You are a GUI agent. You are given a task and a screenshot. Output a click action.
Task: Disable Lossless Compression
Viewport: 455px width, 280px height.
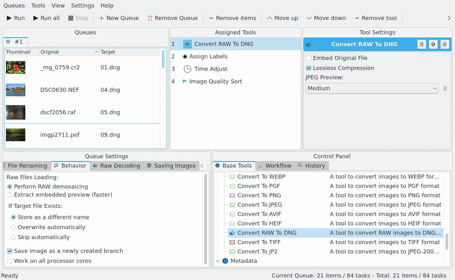(308, 68)
